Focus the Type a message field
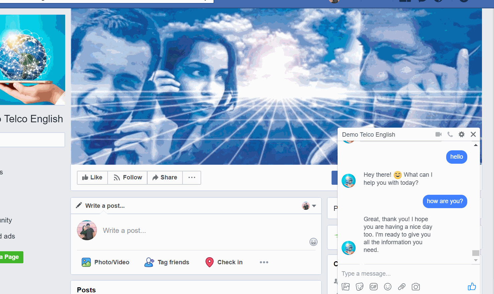Screen dimensions: 494x294 (x=401, y=274)
